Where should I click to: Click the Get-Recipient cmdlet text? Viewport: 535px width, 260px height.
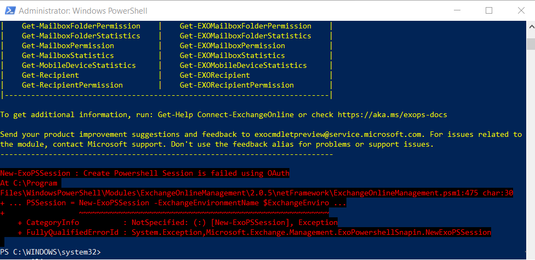[50, 76]
